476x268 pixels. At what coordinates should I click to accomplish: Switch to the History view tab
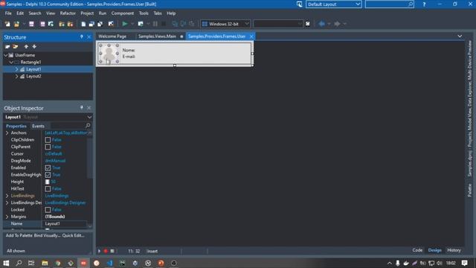454,250
